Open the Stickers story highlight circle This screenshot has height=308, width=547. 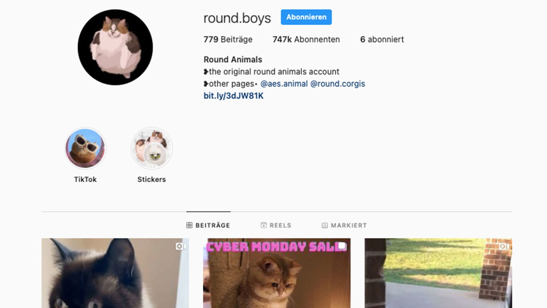[151, 148]
